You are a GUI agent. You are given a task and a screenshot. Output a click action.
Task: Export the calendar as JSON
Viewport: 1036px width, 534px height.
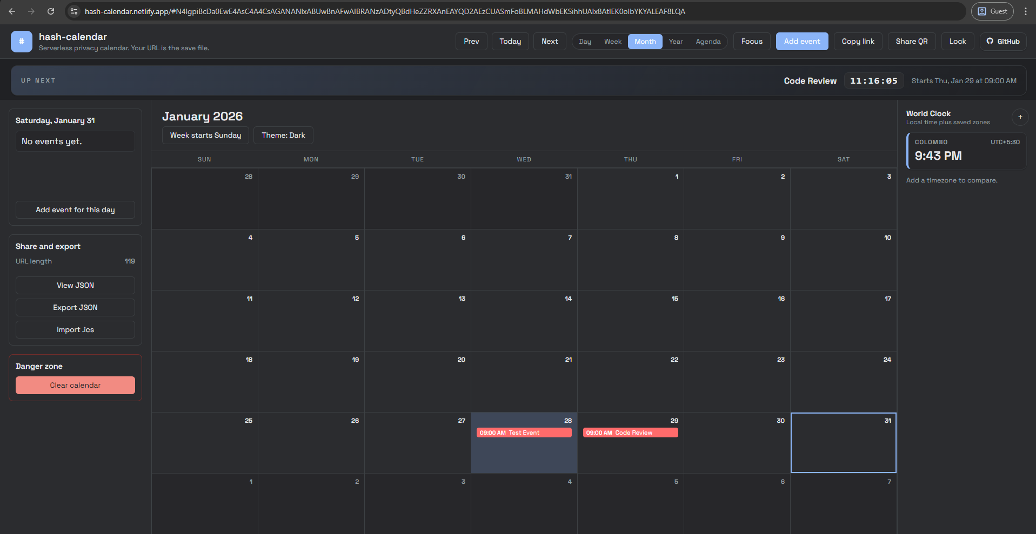click(x=75, y=307)
